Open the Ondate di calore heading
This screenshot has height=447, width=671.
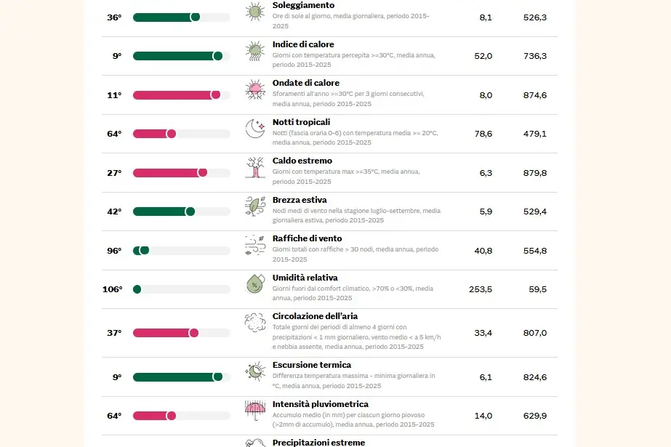[x=305, y=83]
